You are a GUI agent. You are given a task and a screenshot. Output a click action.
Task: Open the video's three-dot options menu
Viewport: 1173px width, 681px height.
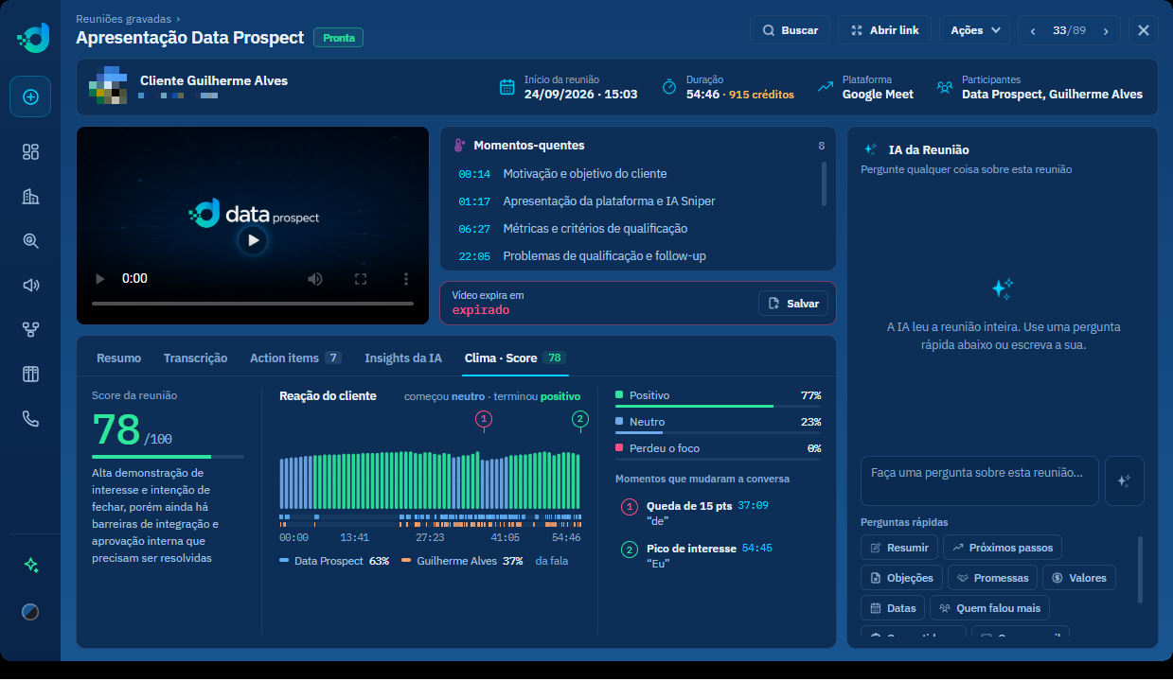[x=406, y=279]
